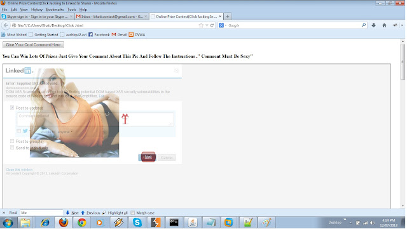
Task: Click the Give Your Cool Comment Here button
Action: (33, 44)
